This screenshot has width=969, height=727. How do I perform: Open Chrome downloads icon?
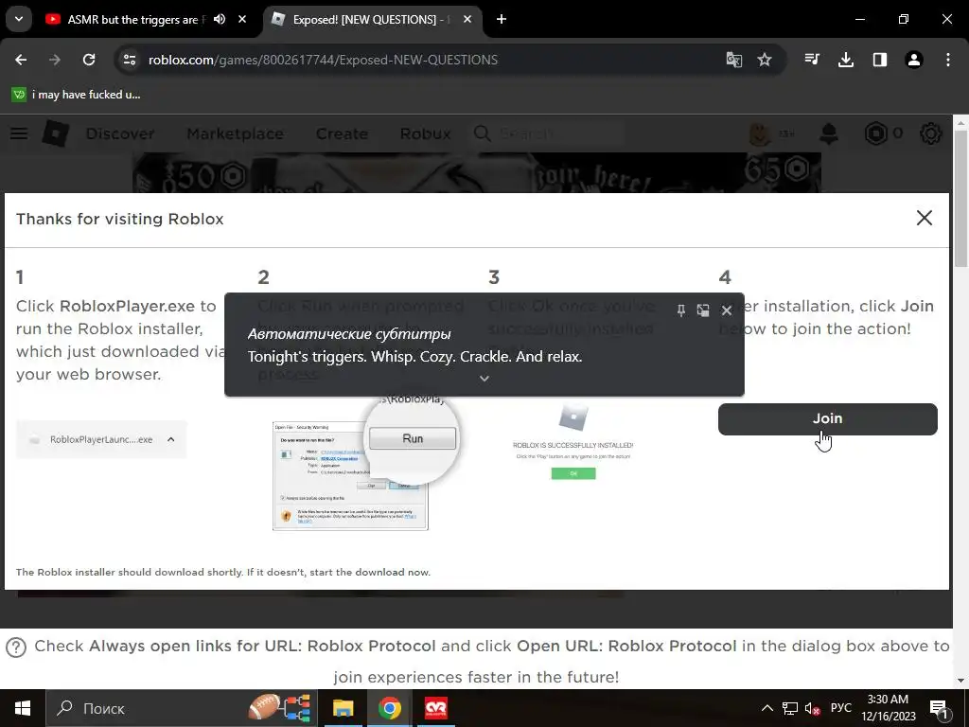click(845, 60)
